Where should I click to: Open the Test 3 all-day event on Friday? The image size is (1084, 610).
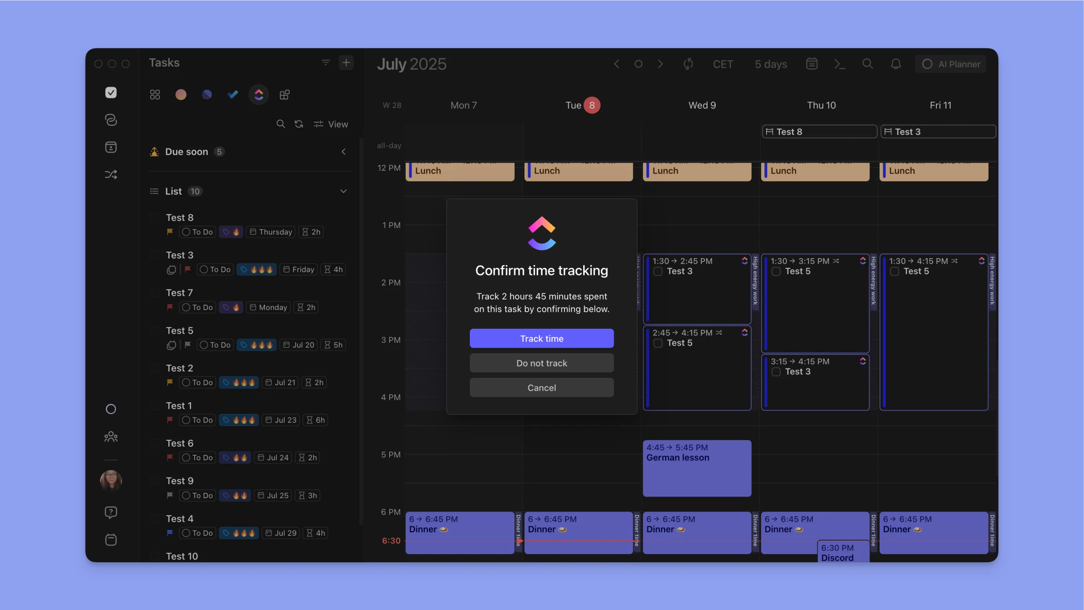click(x=938, y=132)
